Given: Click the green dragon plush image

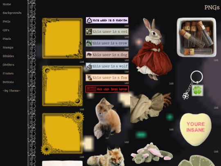Looking at the screenshot, I should [152, 153].
